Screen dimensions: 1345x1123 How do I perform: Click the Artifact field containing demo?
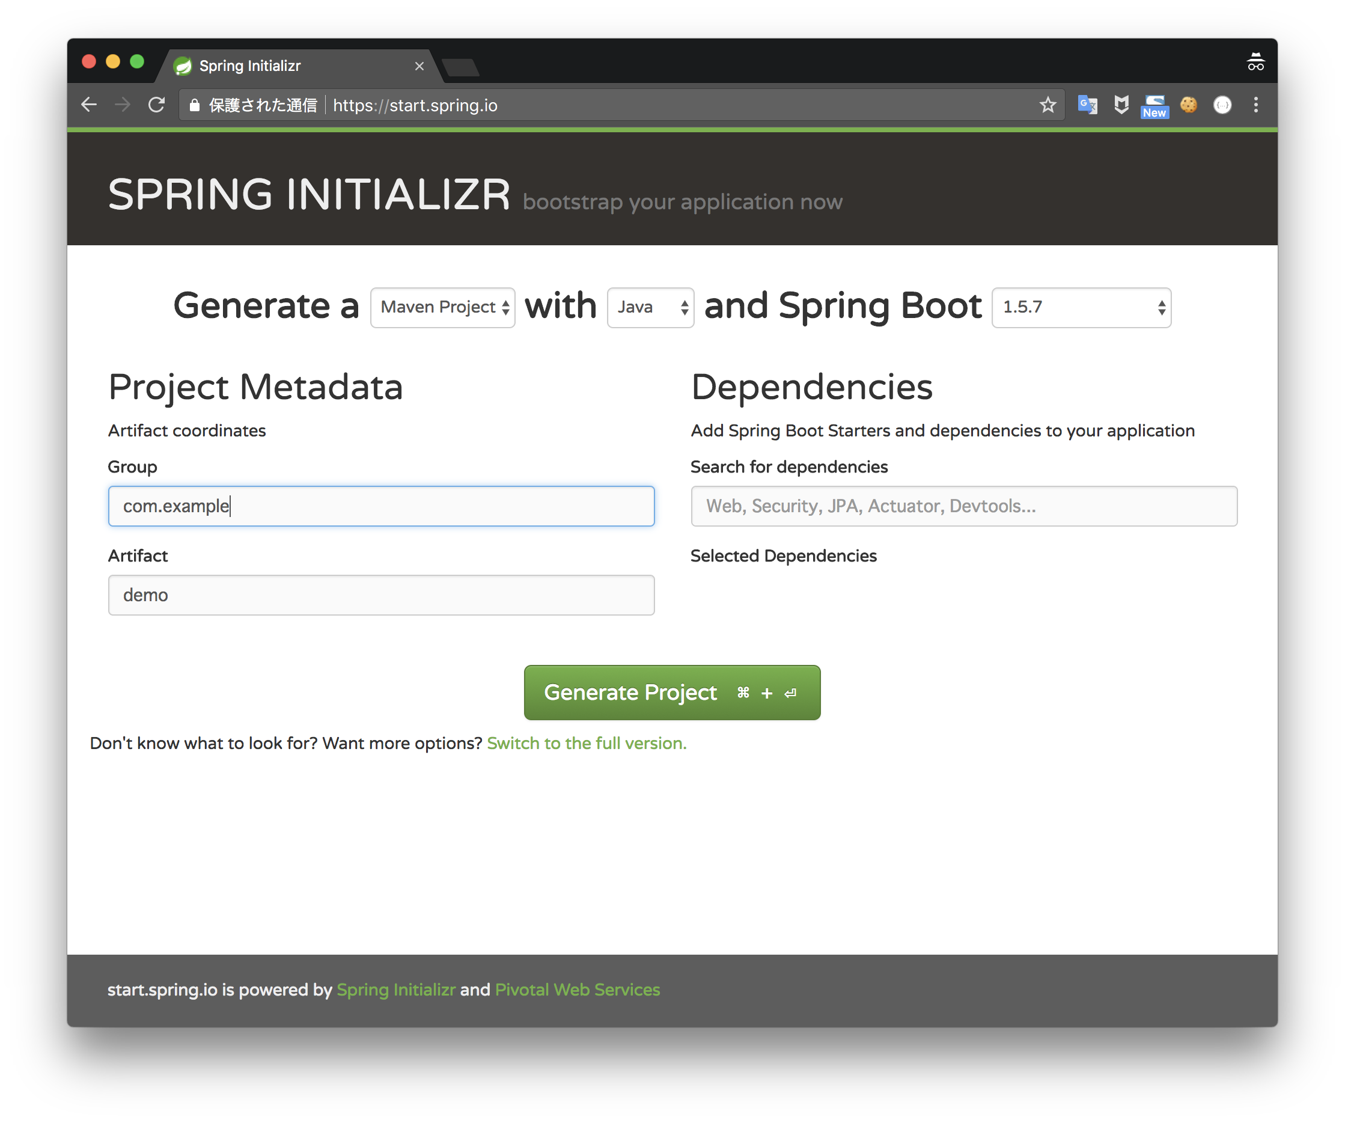[x=381, y=595]
